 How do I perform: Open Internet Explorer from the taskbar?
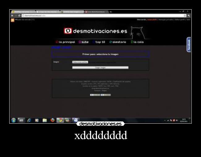click(x=29, y=120)
